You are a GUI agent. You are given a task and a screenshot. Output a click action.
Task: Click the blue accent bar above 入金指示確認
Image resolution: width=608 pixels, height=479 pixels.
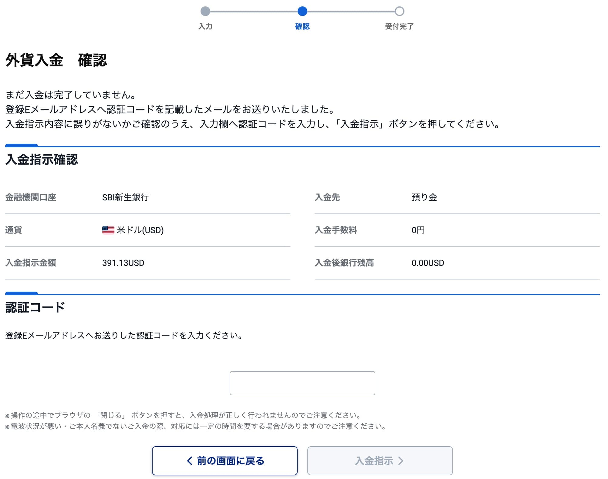pos(21,145)
